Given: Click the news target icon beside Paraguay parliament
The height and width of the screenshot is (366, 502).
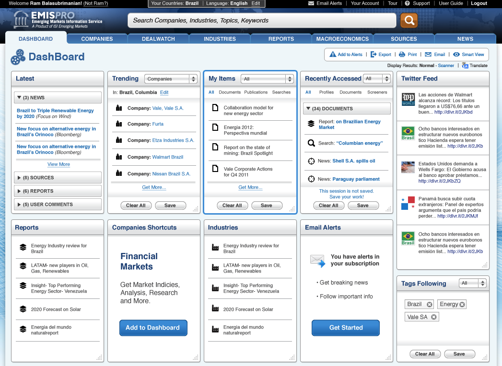Looking at the screenshot, I should point(311,179).
